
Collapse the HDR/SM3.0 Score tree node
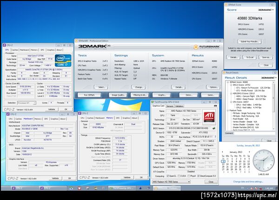[231, 94]
